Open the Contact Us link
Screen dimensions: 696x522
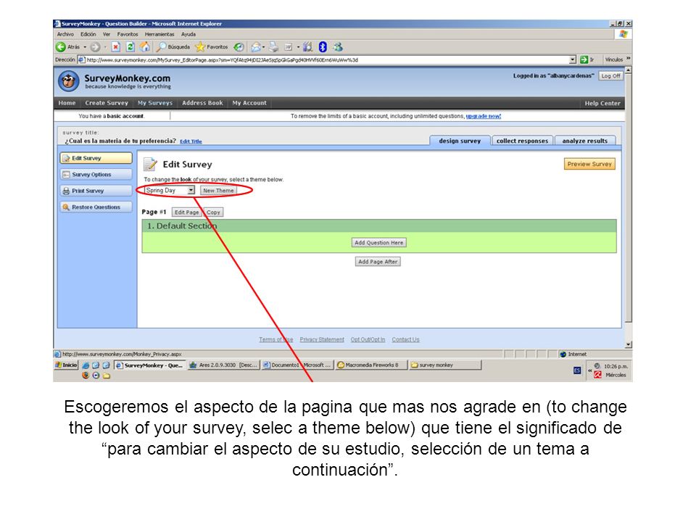click(x=406, y=339)
